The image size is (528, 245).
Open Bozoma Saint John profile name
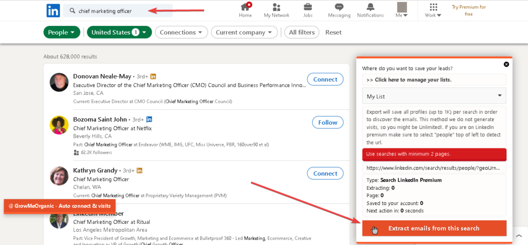click(100, 119)
